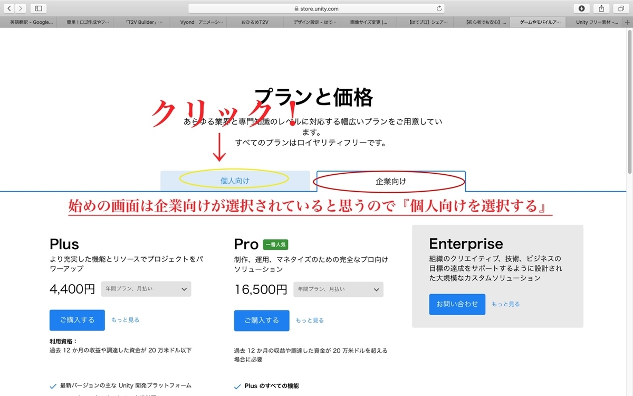Click the すべてのプランはロイヤリティフリーです text
The image size is (633, 396).
(x=311, y=143)
